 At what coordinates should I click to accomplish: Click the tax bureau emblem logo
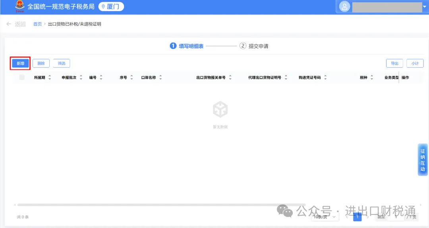pos(19,6)
